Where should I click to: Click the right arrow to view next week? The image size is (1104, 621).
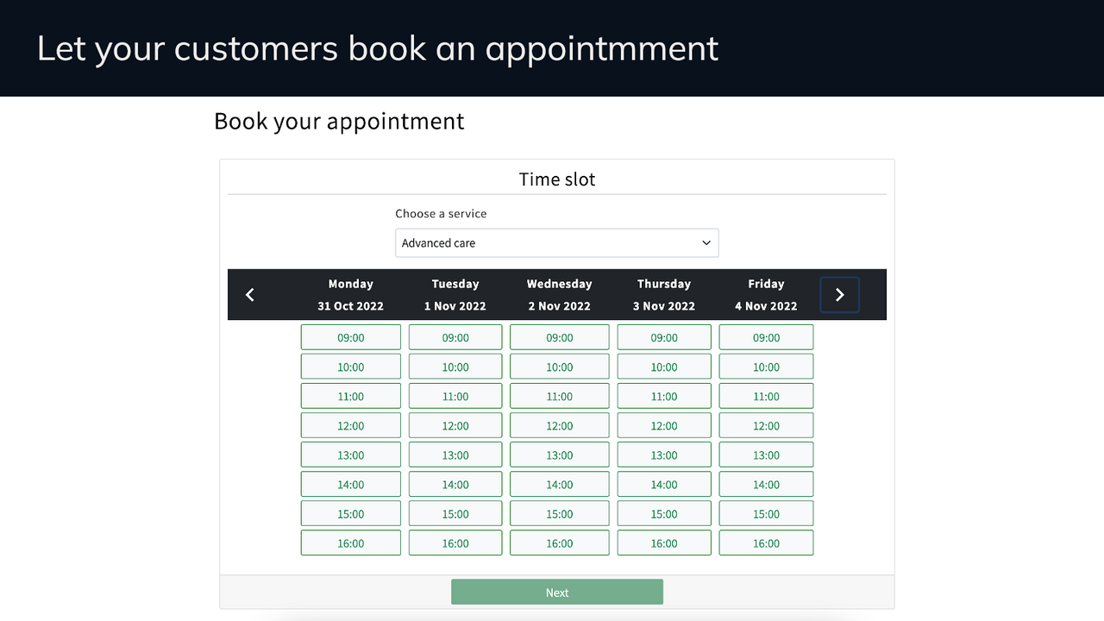[839, 294]
